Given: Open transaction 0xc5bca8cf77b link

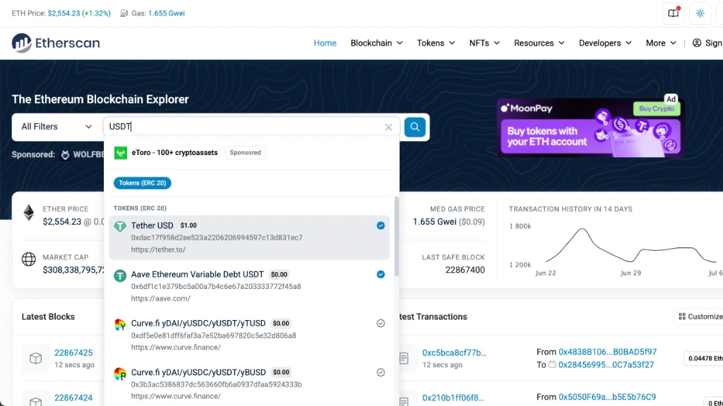Looking at the screenshot, I should pos(454,352).
